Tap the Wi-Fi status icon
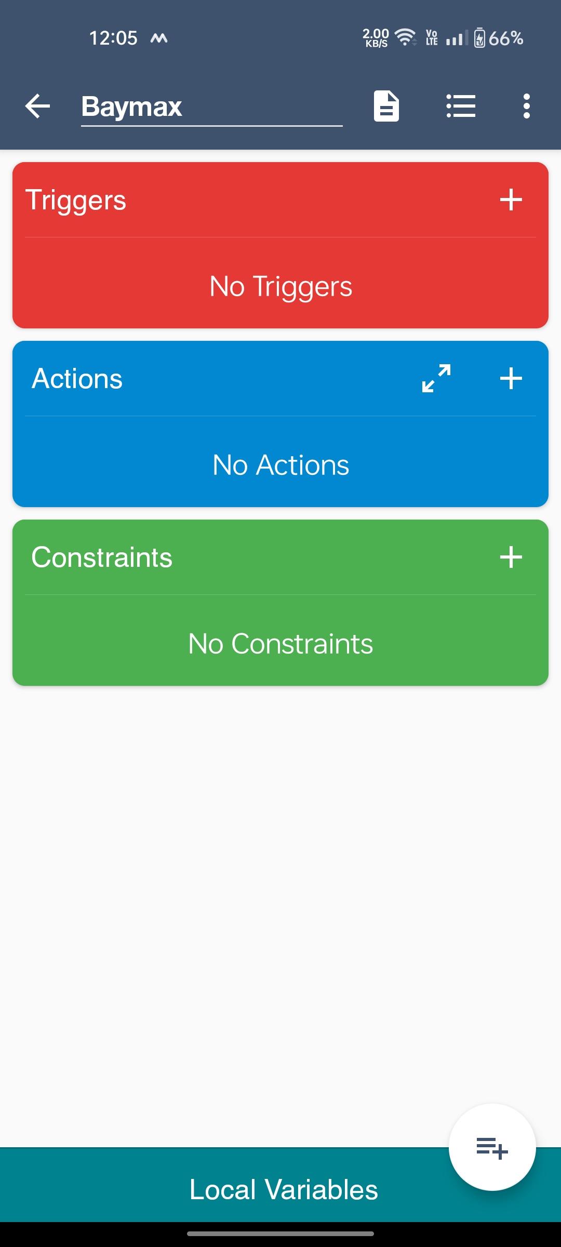This screenshot has height=1247, width=561. point(405,37)
